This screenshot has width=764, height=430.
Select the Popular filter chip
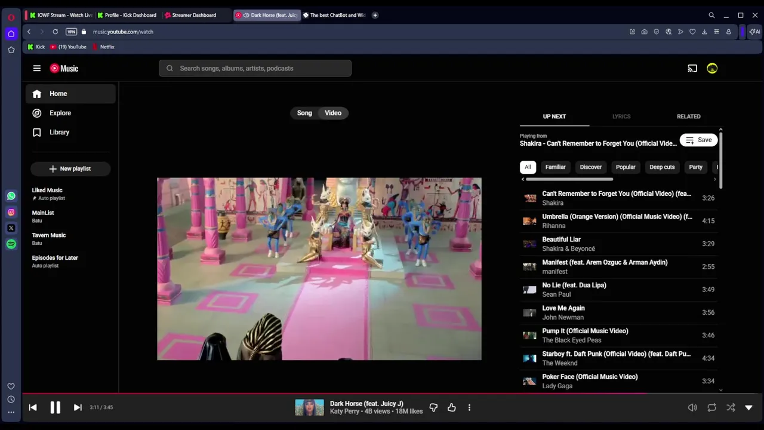point(626,167)
